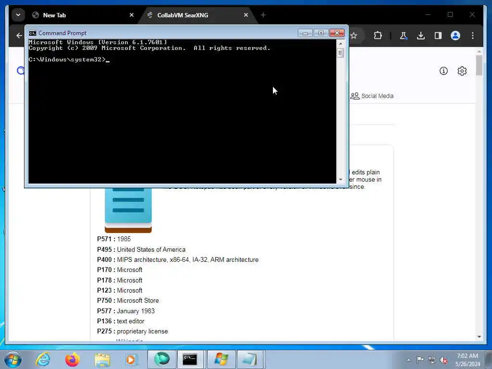
Task: Click the January 1983 entry
Action: coord(135,311)
